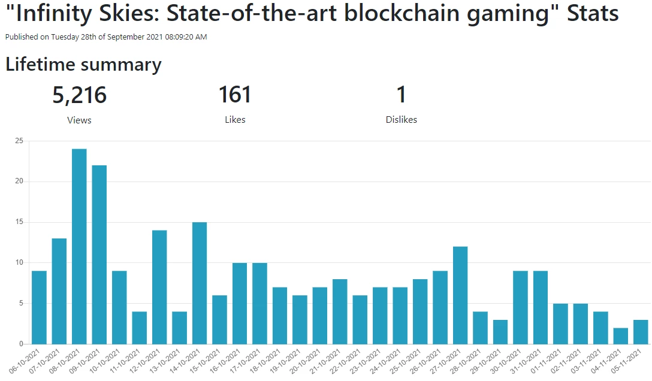Image resolution: width=652 pixels, height=381 pixels.
Task: Click the 05-11-2021 bar
Action: point(641,332)
